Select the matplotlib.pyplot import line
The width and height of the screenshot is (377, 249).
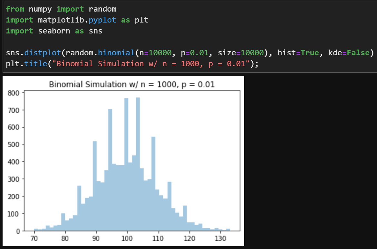[77, 20]
